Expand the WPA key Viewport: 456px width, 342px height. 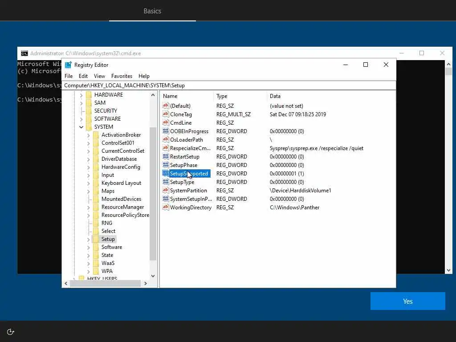coord(89,271)
